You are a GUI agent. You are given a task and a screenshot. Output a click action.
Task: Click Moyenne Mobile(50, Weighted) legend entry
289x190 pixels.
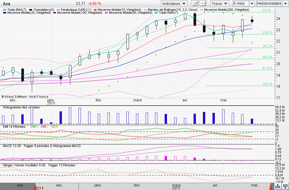pos(128,13)
